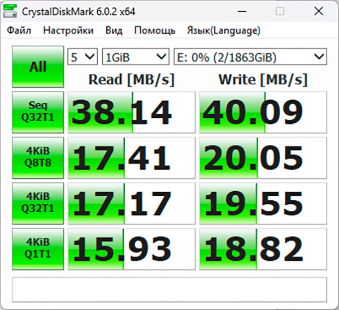
Task: Click the 4KiB Q32T1 read result 17.17
Action: [132, 204]
